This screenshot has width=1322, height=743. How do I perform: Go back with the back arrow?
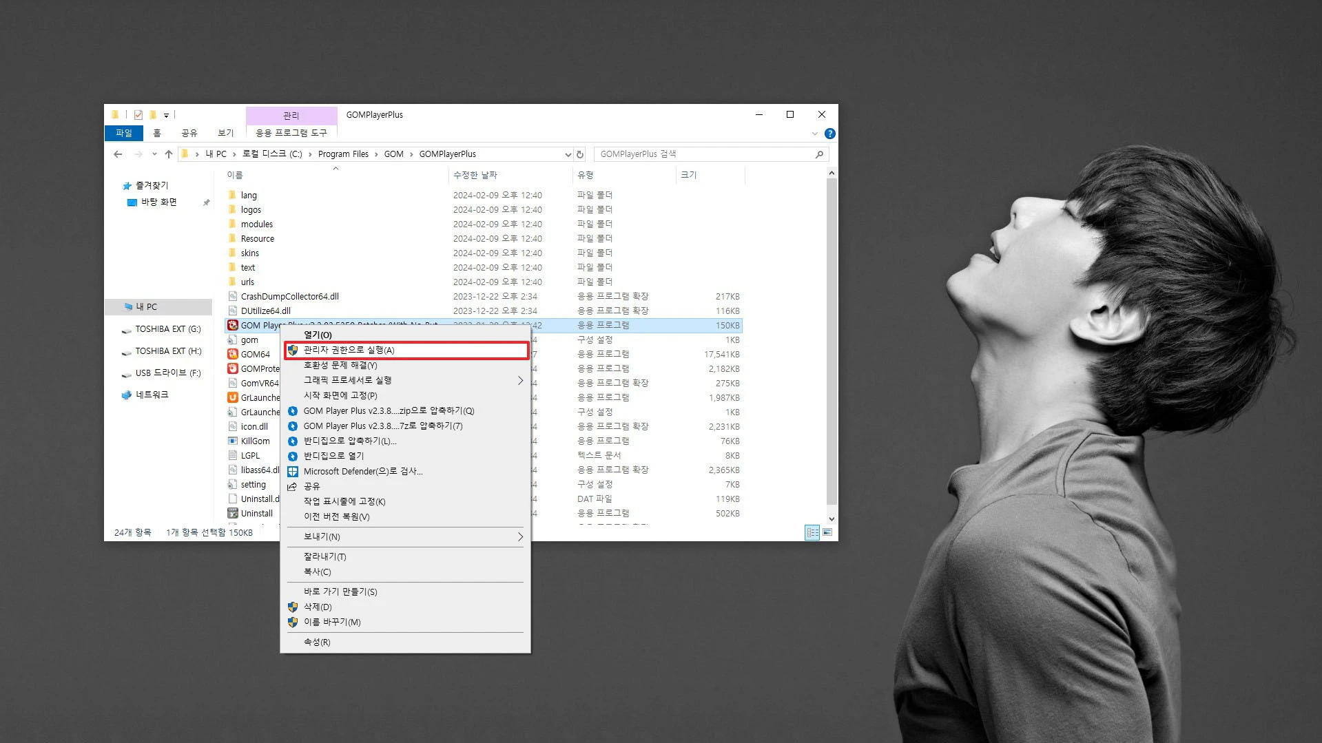118,154
